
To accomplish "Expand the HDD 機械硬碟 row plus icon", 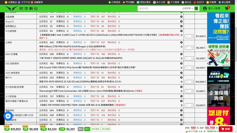I will tap(181, 73).
